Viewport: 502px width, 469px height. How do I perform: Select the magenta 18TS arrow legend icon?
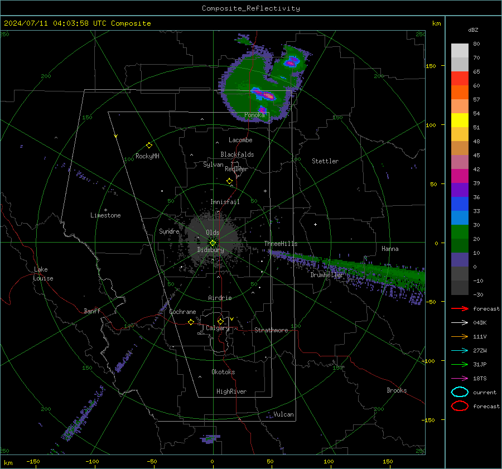tap(460, 379)
